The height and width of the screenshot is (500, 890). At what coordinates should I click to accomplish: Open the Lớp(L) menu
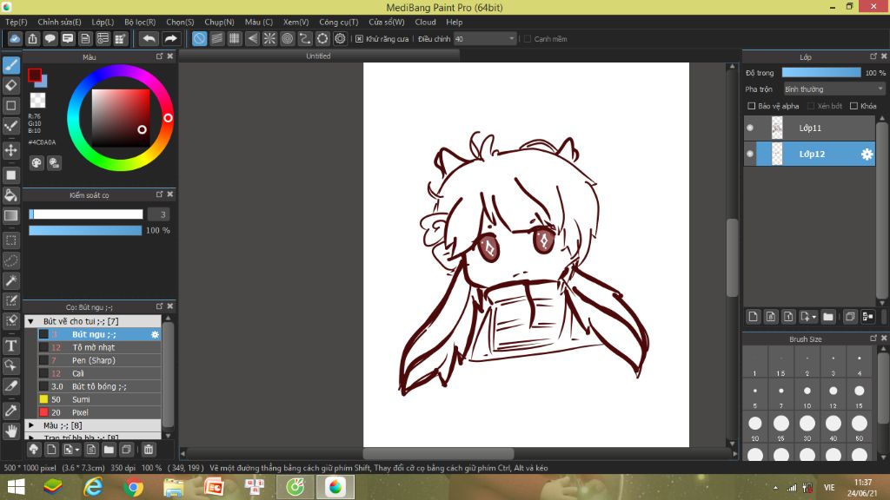pyautogui.click(x=103, y=22)
